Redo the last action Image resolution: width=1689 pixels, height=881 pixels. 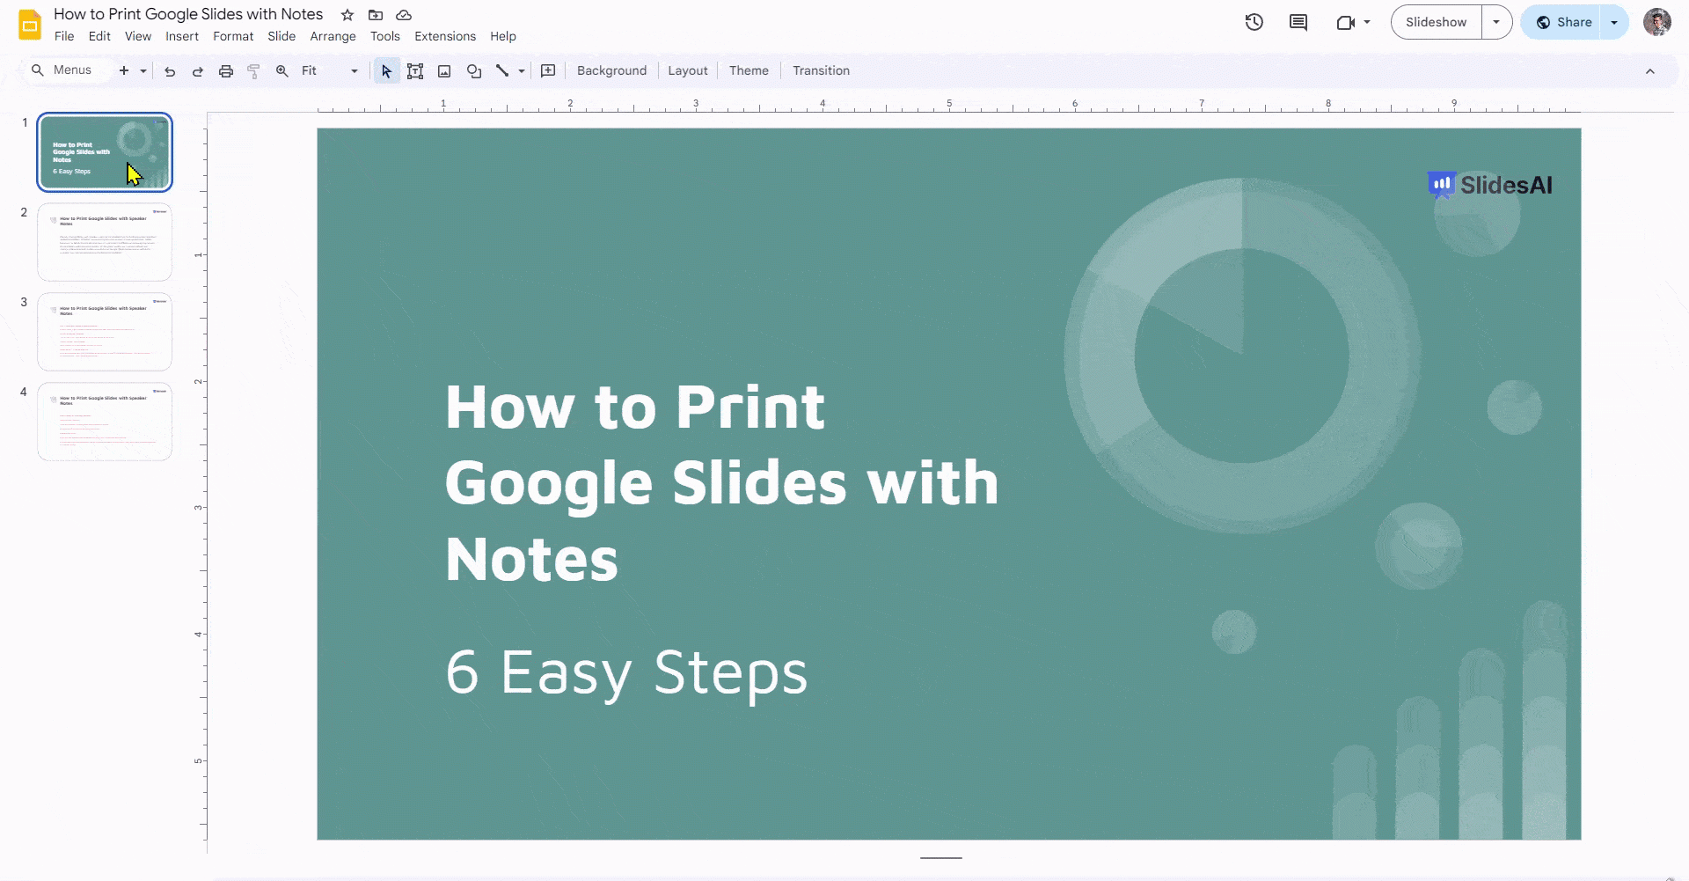coord(198,70)
